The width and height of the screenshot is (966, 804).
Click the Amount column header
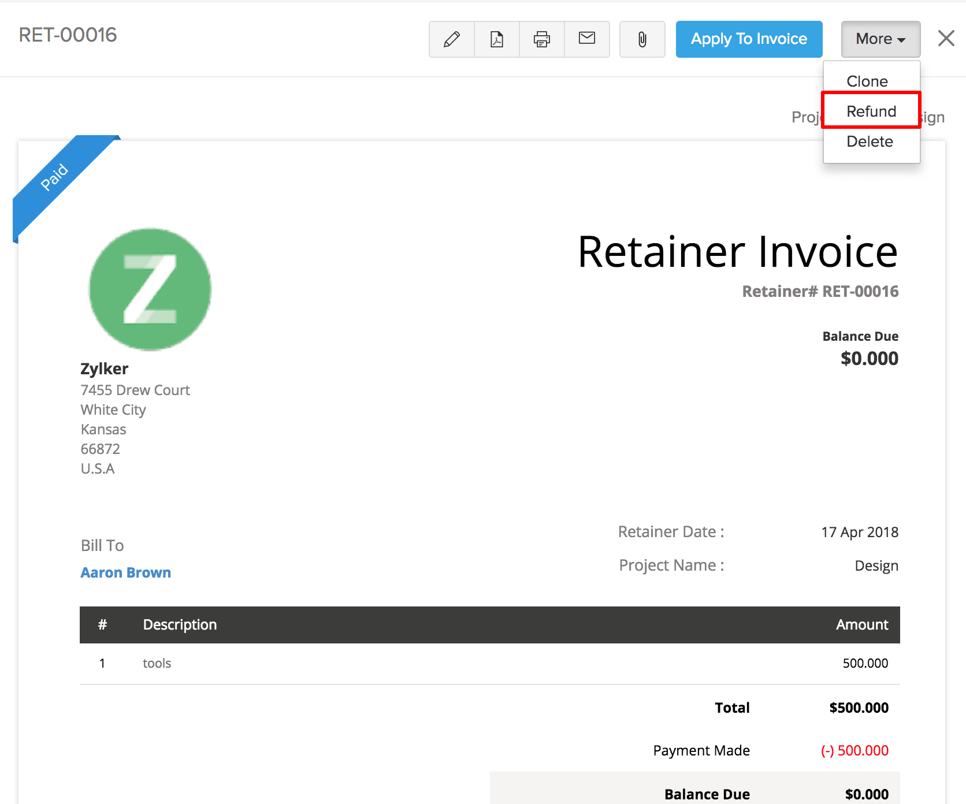[861, 624]
